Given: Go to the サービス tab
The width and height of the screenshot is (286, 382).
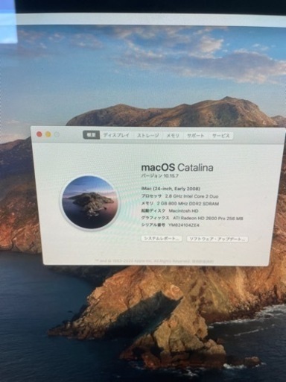Looking at the screenshot, I should coord(220,136).
